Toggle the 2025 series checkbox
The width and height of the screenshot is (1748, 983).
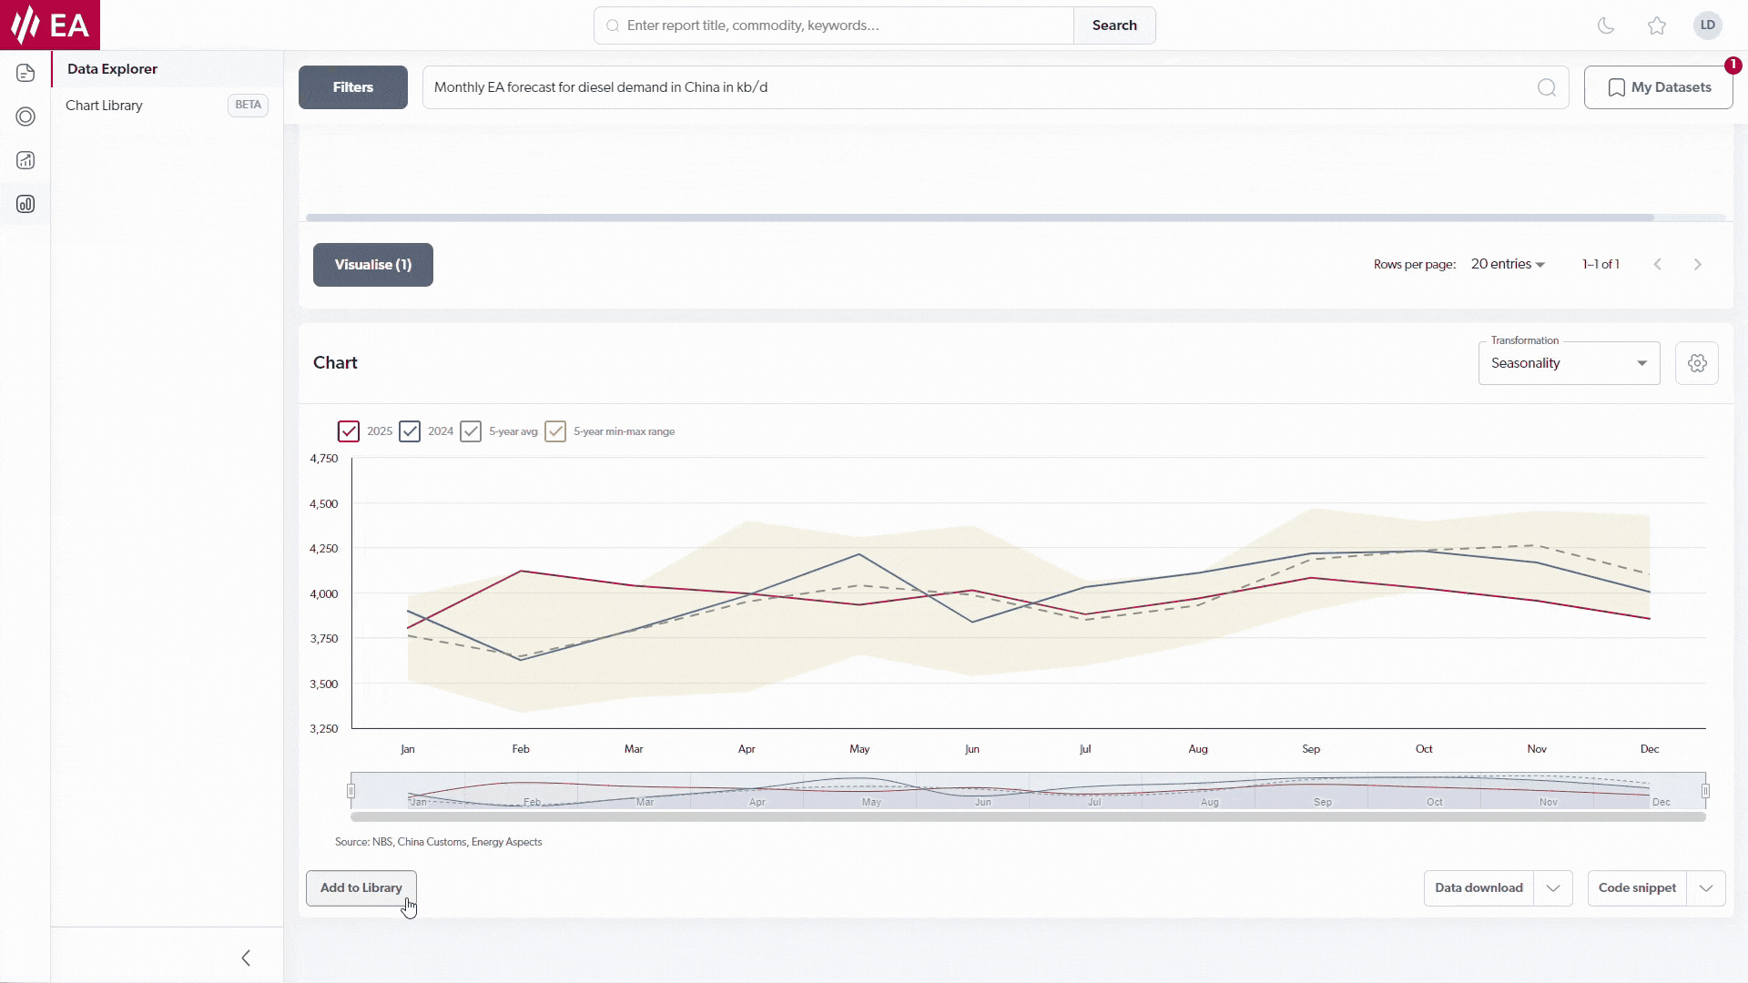click(x=349, y=431)
